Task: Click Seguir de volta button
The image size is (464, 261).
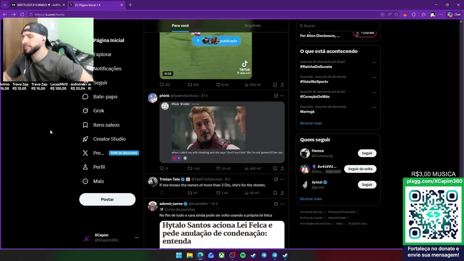Action: tap(360, 169)
